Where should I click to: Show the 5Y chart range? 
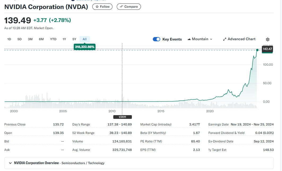click(74, 39)
